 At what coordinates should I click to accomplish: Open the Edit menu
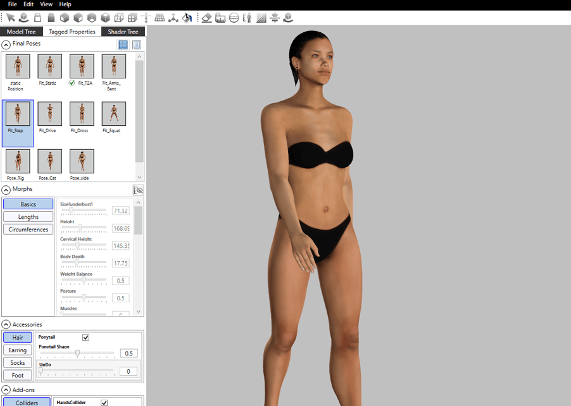[x=28, y=4]
